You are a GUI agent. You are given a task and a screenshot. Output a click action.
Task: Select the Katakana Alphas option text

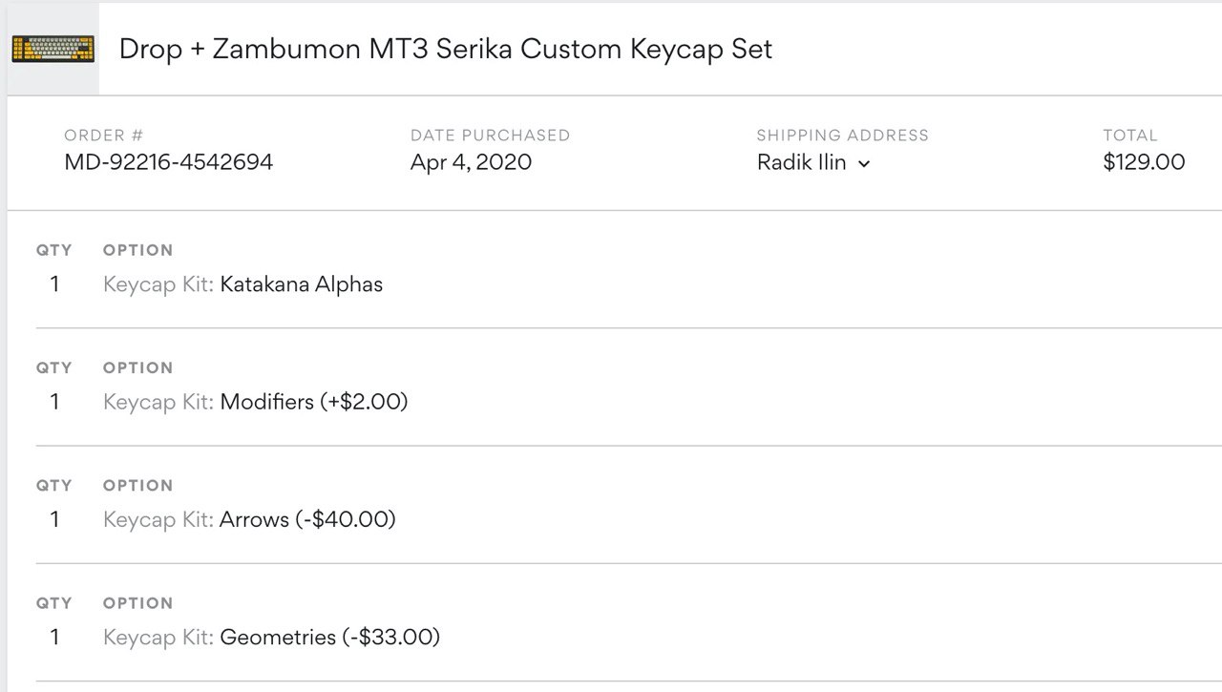click(302, 284)
